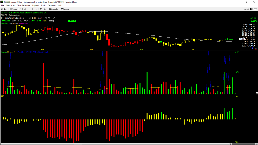258x145 pixels.
Task: Click the green +0.06% percent change badge
Action: click(x=72, y=21)
